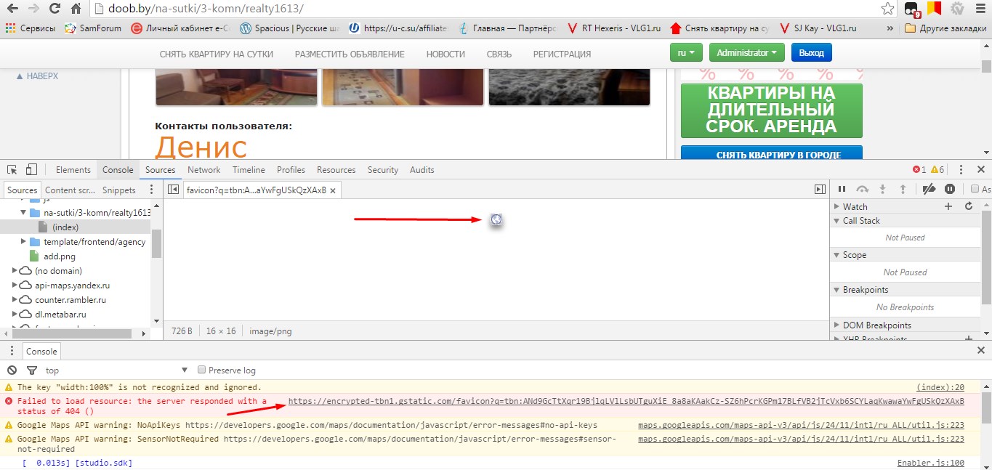Open the execution context 'top' dropdown
Viewport: 992px width, 470px height.
116,370
